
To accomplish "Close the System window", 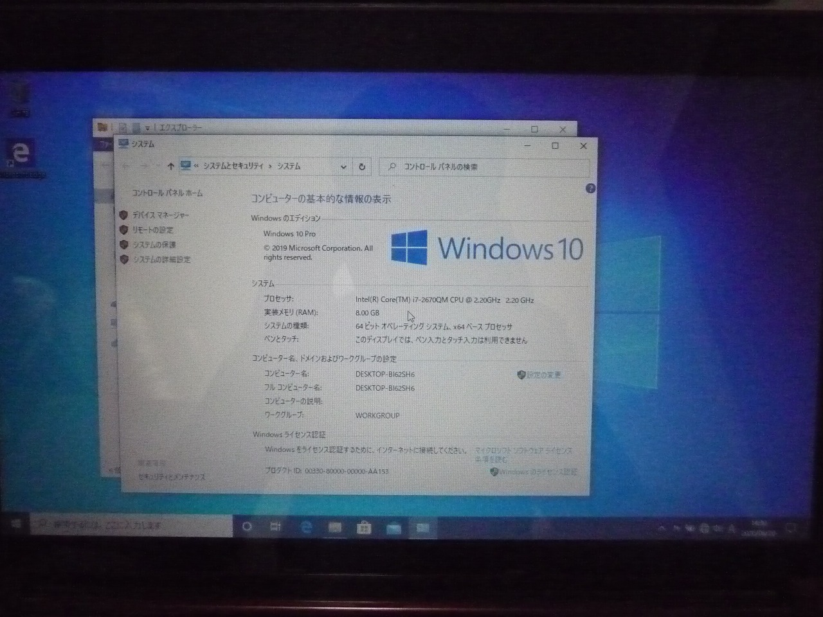I will pyautogui.click(x=583, y=146).
